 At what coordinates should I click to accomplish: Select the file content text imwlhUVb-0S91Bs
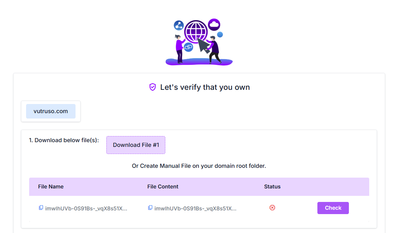point(195,209)
